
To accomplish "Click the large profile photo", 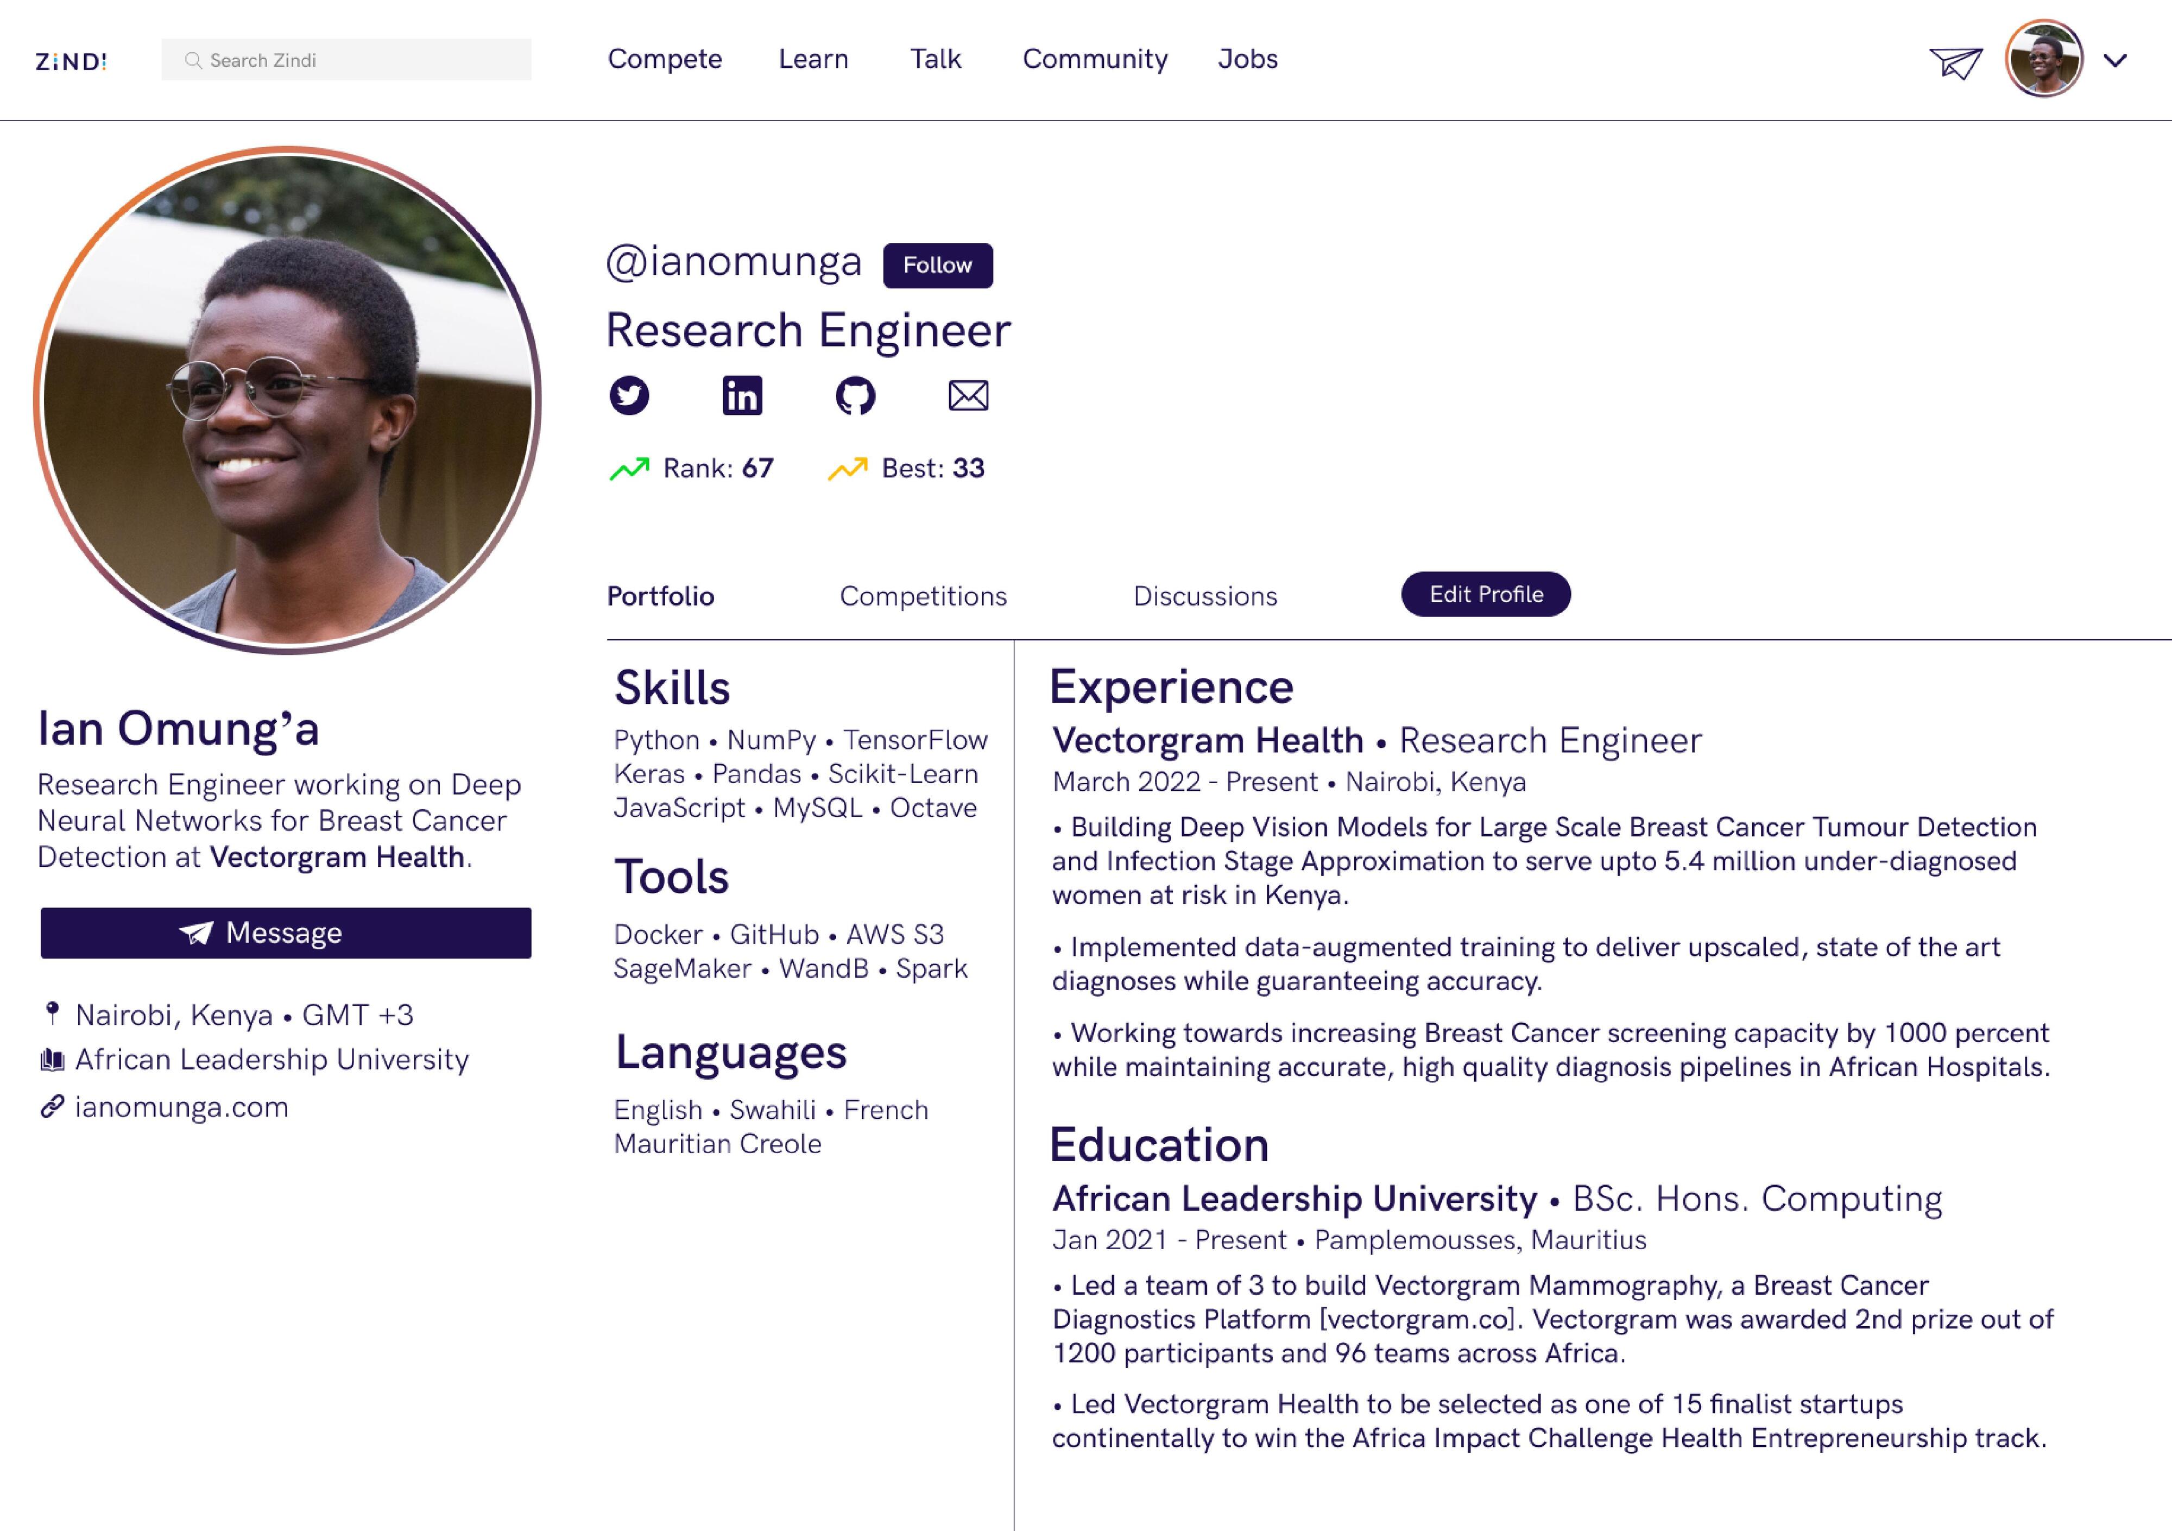I will [x=288, y=399].
